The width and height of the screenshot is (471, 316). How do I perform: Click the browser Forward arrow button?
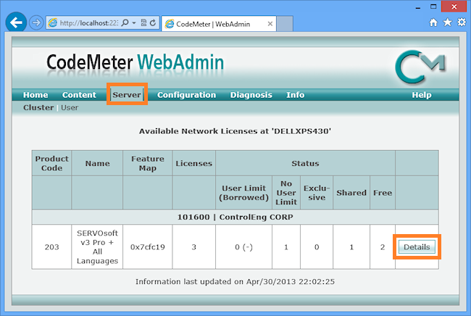click(37, 22)
